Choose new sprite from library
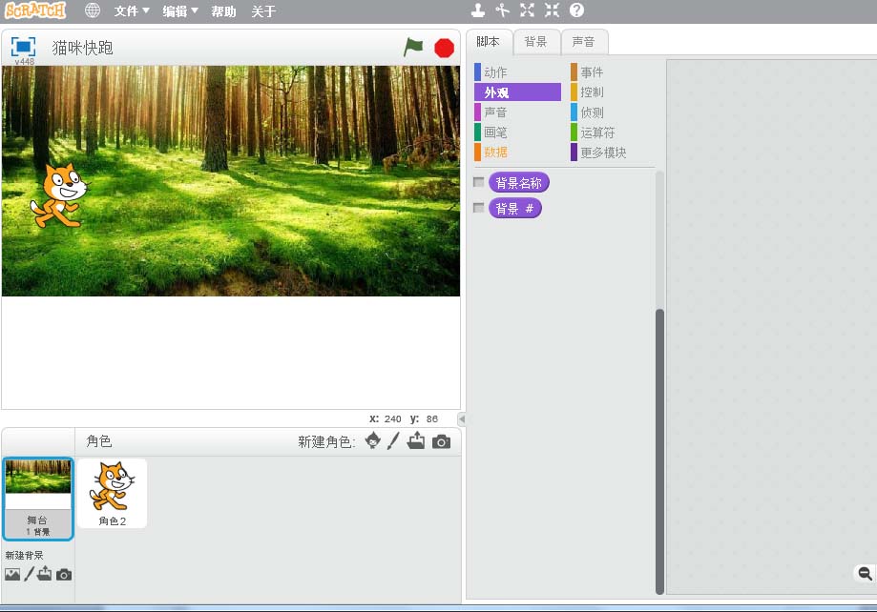Image resolution: width=877 pixels, height=612 pixels. [x=373, y=441]
